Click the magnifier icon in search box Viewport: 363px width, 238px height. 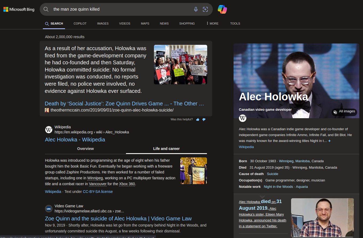(x=46, y=9)
